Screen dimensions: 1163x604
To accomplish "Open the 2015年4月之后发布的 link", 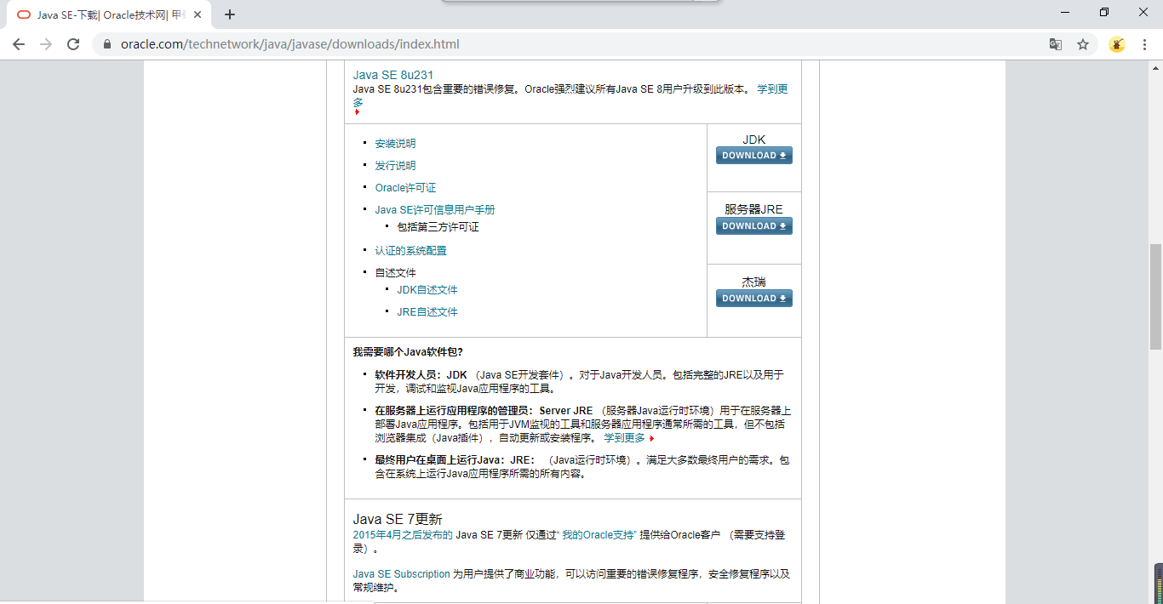I will (x=403, y=535).
